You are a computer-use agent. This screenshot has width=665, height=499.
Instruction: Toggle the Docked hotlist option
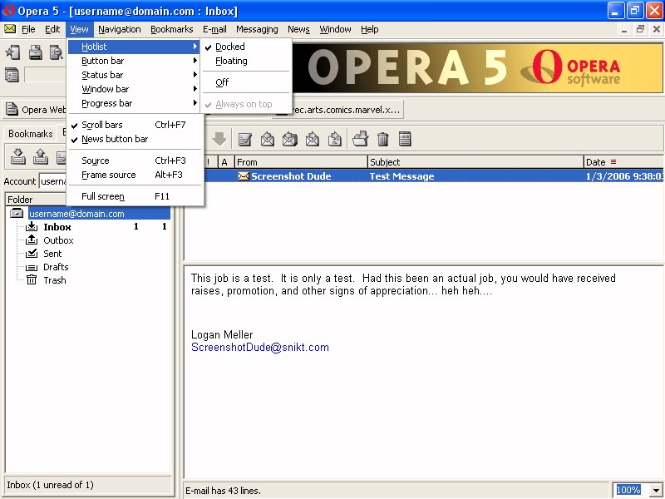[246, 47]
